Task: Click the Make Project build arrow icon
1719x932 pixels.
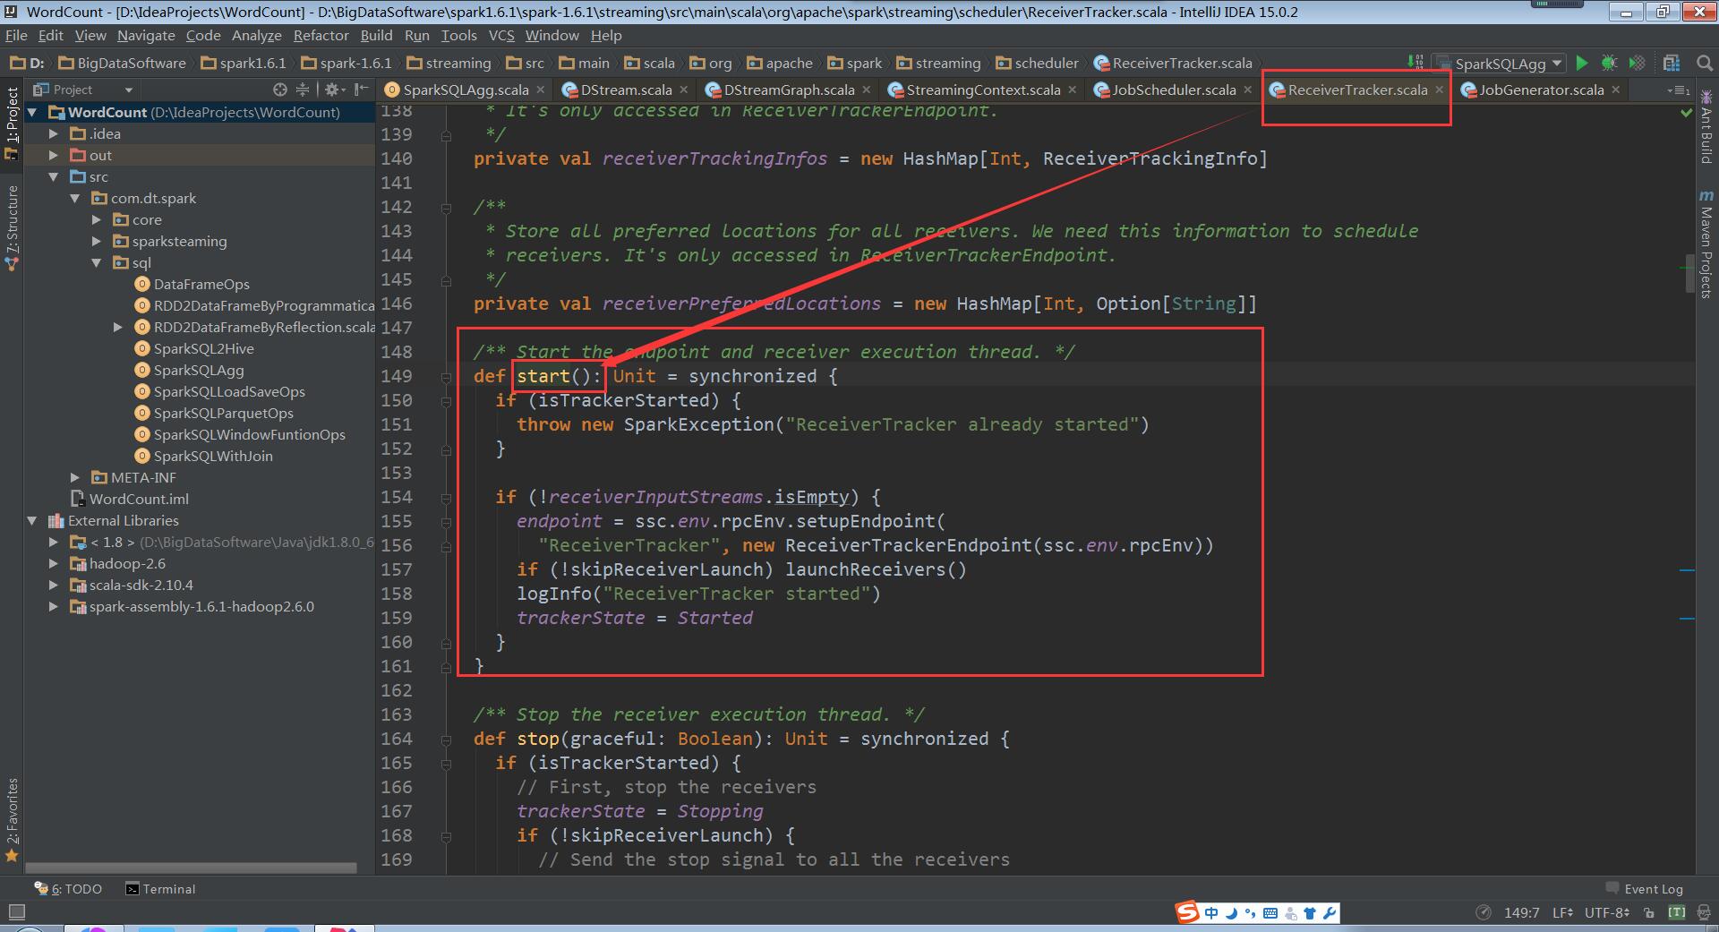Action: pyautogui.click(x=1415, y=63)
